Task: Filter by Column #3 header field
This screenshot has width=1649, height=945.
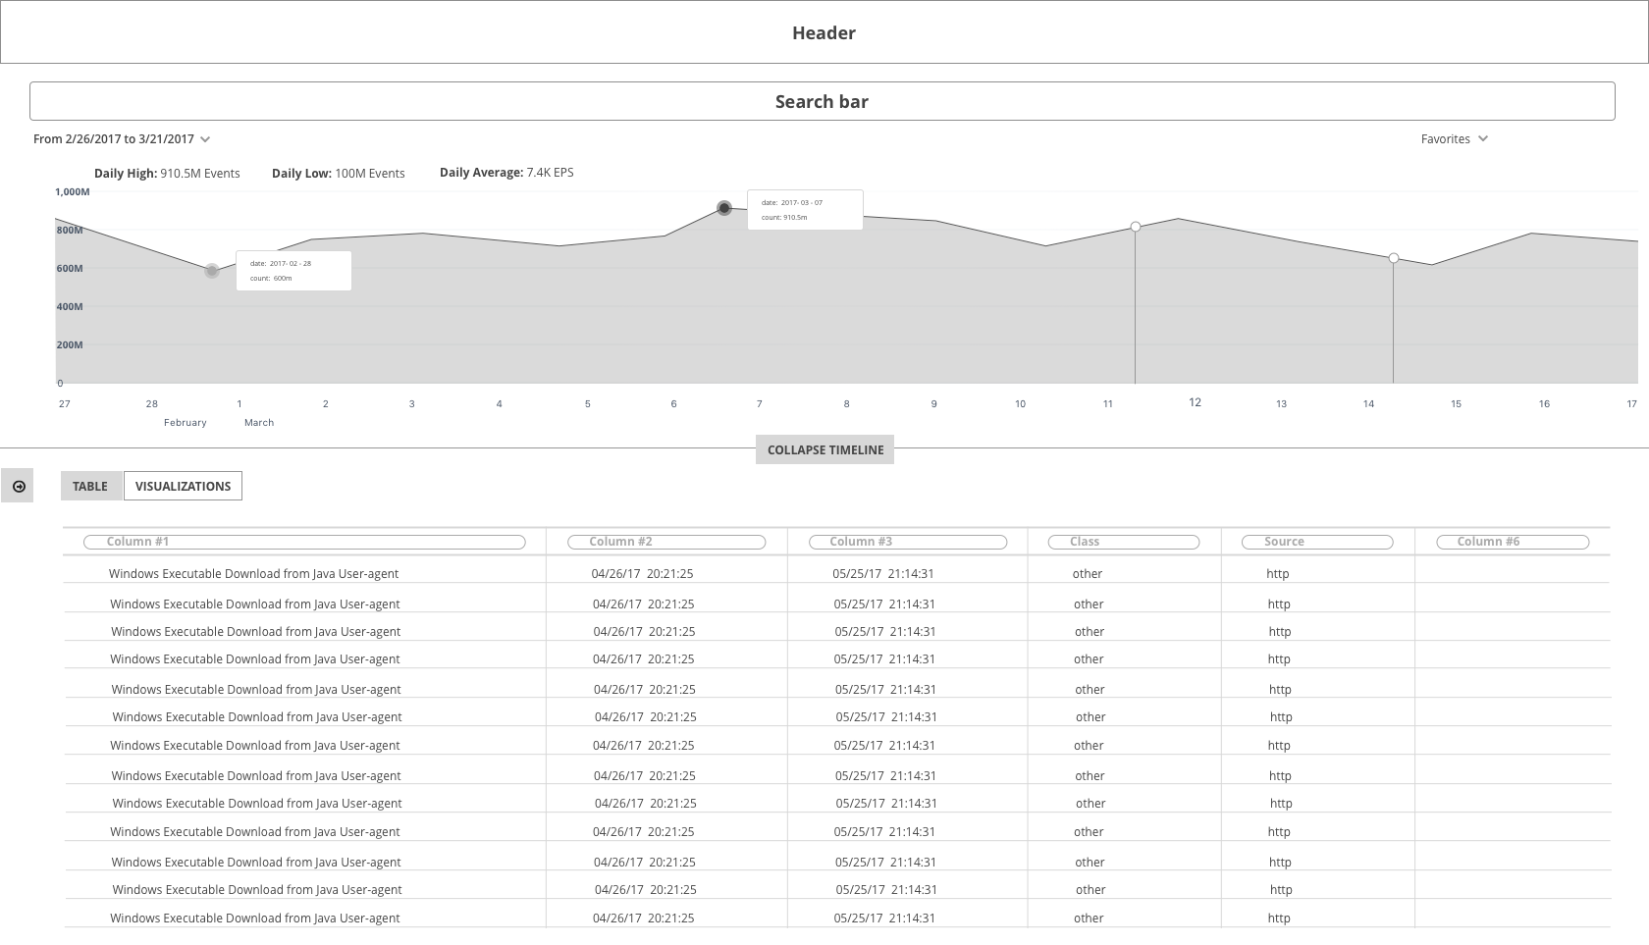Action: 908,542
